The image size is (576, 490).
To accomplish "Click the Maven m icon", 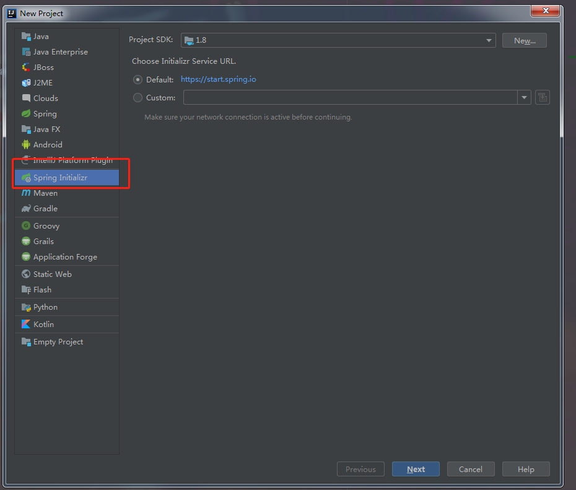I will [x=26, y=193].
